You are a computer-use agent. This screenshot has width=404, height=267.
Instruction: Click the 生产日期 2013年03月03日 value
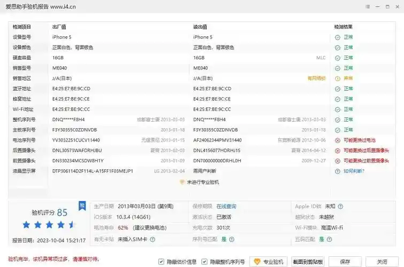[x=145, y=207]
